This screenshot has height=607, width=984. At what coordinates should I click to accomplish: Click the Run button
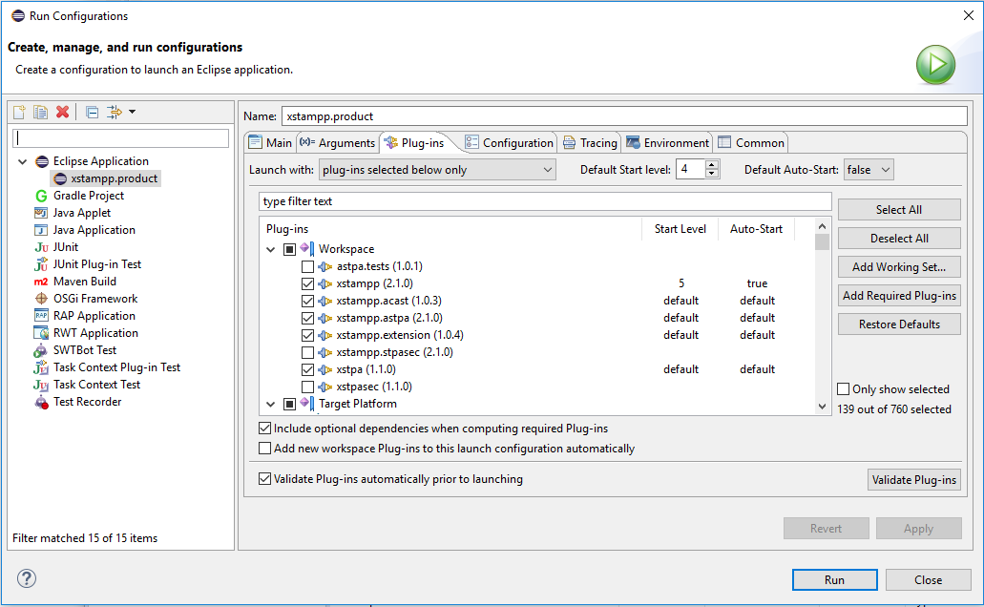click(835, 580)
